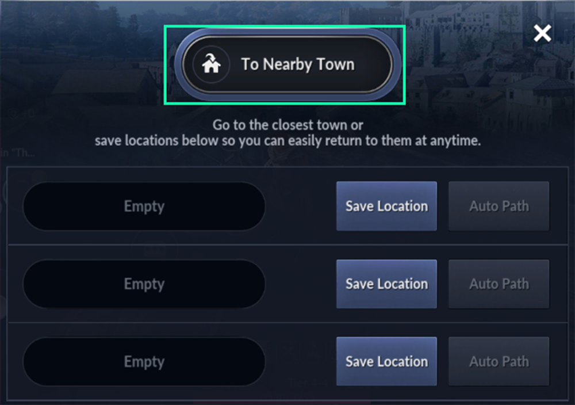Click the 'Go to the closest town or' text
The width and height of the screenshot is (575, 405).
point(288,125)
